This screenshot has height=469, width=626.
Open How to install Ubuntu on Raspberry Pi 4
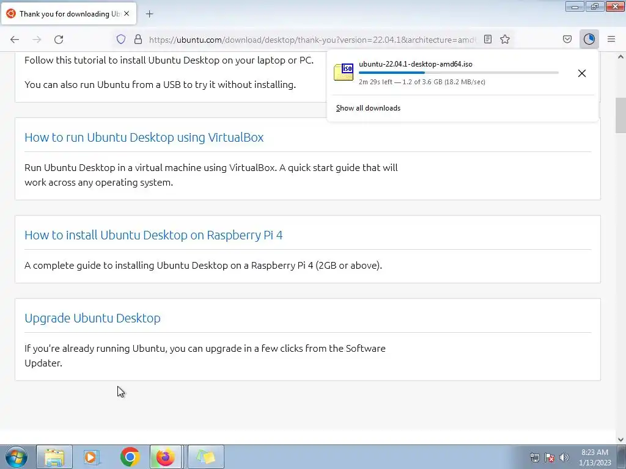[x=153, y=235]
